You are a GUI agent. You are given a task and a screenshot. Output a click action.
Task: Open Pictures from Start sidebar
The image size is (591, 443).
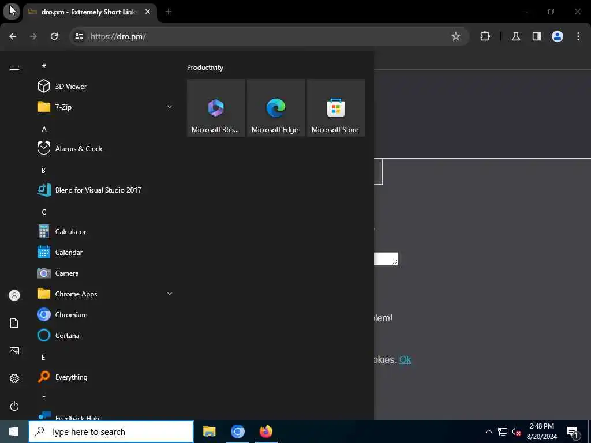(14, 351)
